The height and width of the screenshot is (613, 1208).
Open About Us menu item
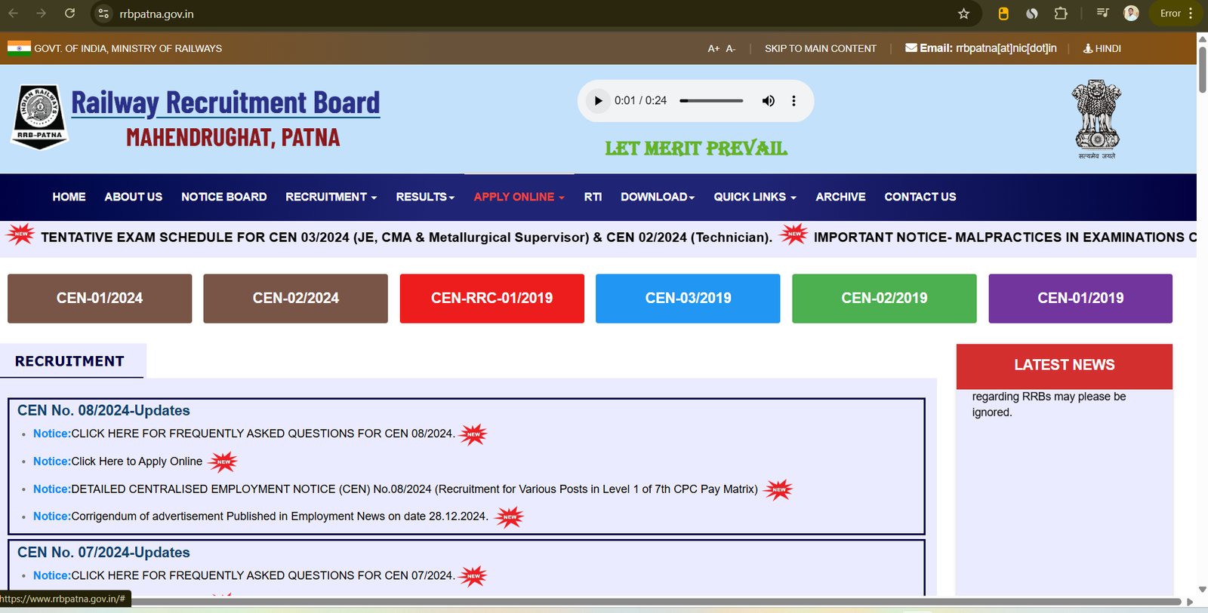coord(134,197)
